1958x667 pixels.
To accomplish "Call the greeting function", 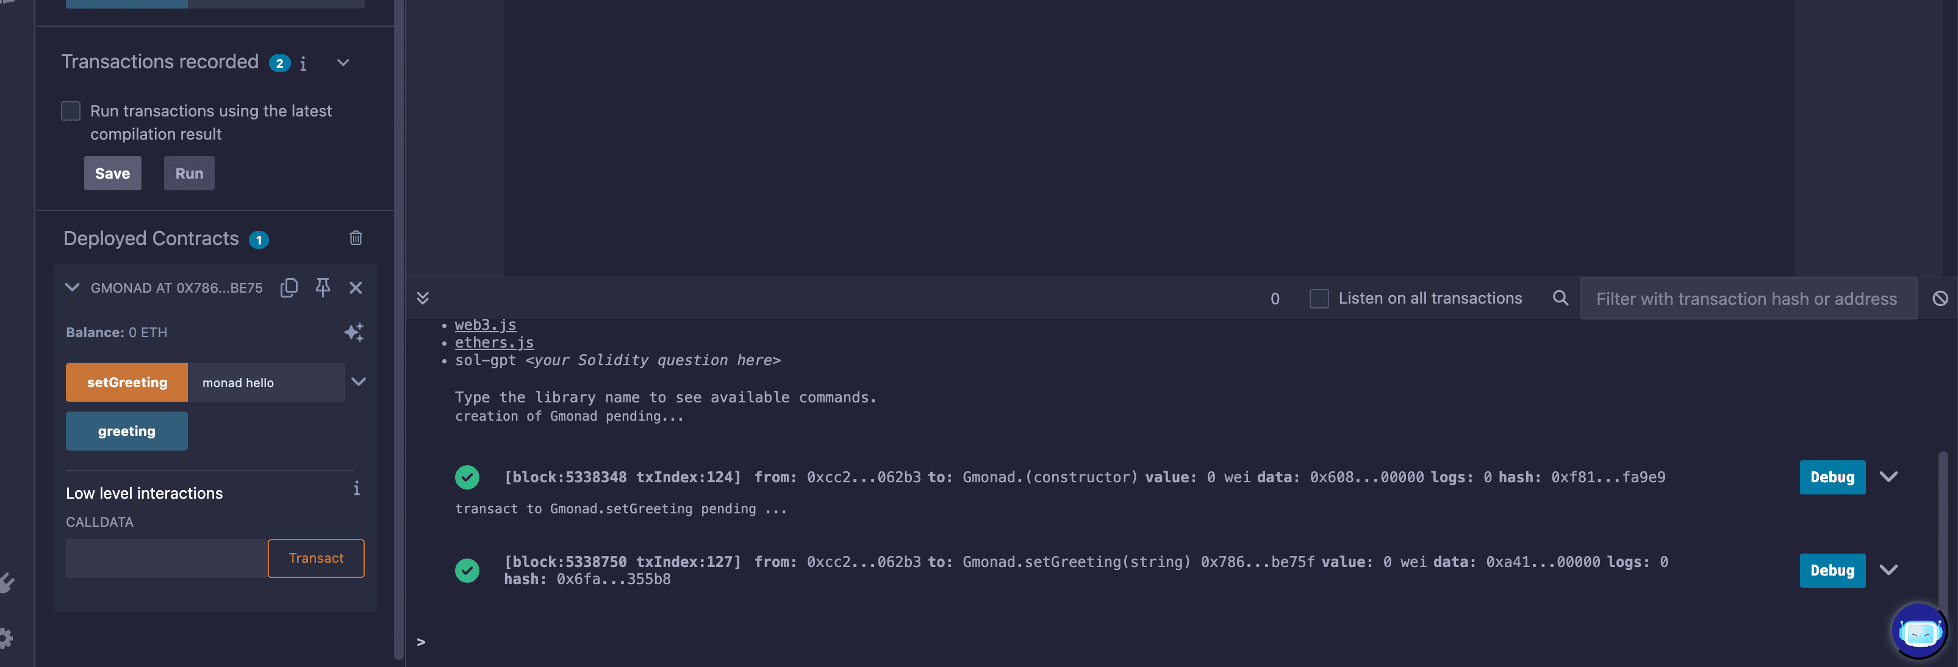I will pyautogui.click(x=127, y=430).
